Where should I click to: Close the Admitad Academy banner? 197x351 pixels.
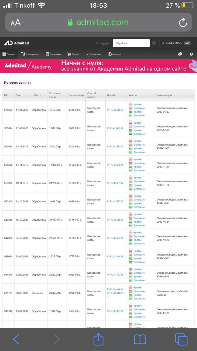(x=192, y=66)
